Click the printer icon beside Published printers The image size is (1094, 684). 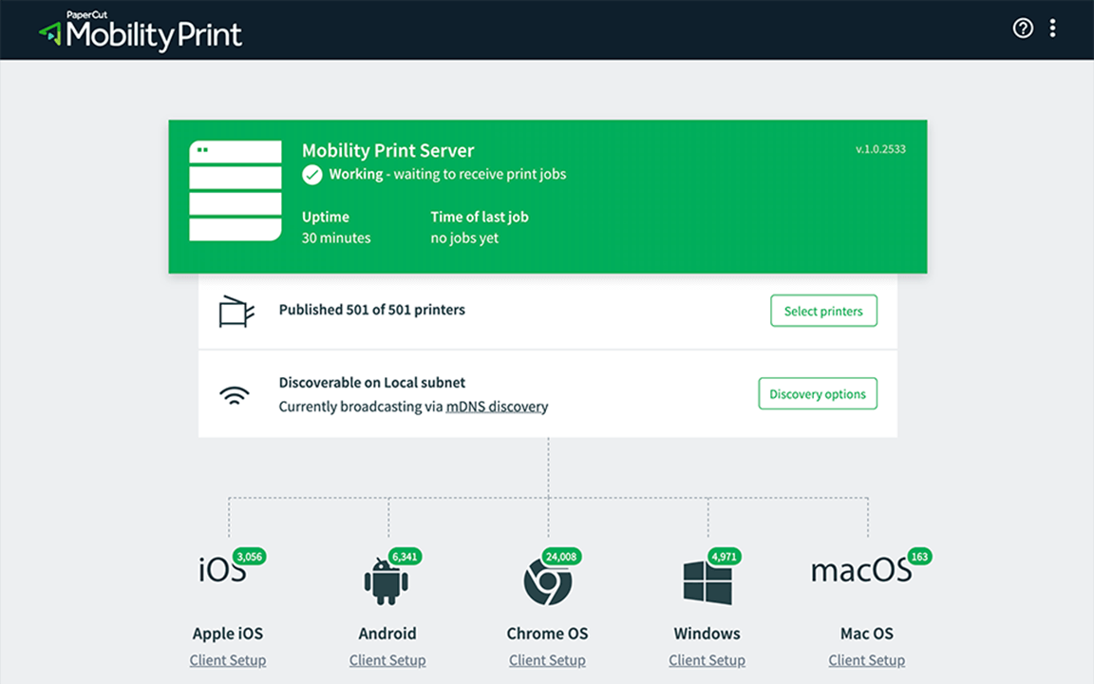coord(236,312)
